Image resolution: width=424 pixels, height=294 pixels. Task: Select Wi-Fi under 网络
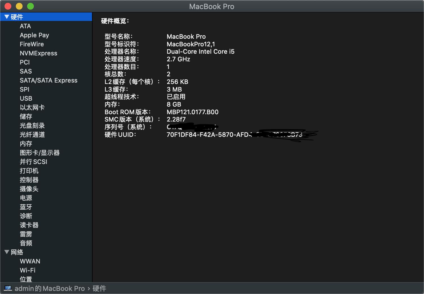[x=28, y=270]
